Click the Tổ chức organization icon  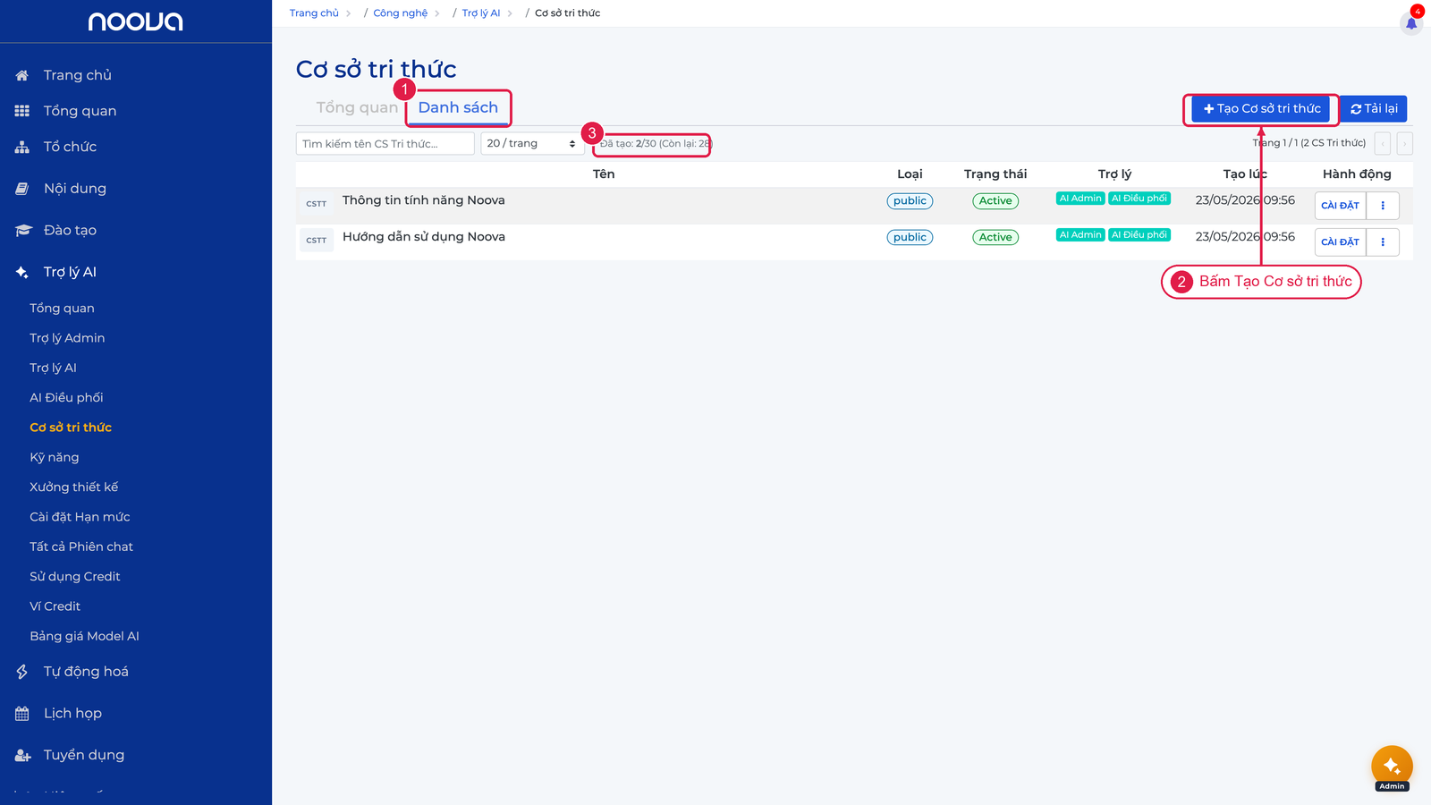point(22,147)
